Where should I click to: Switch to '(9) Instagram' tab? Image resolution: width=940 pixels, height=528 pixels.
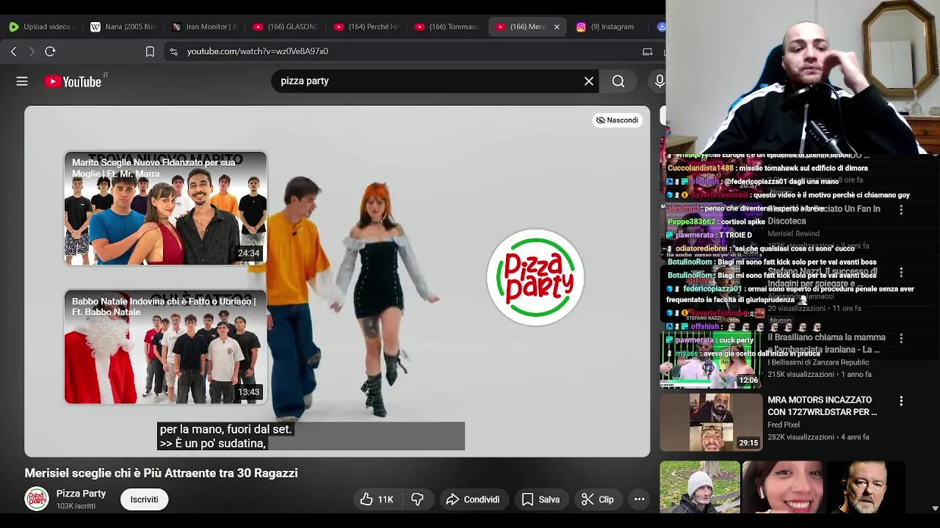607,27
